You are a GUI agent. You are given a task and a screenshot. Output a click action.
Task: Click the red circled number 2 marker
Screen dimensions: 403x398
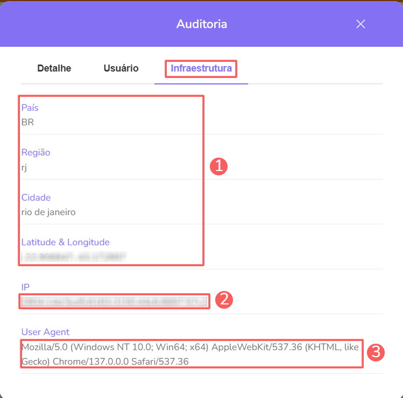[224, 300]
